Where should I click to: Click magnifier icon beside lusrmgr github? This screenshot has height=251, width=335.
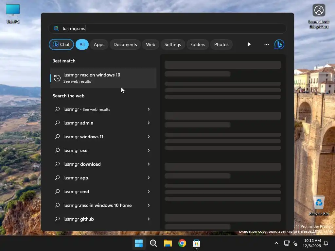coord(57,219)
